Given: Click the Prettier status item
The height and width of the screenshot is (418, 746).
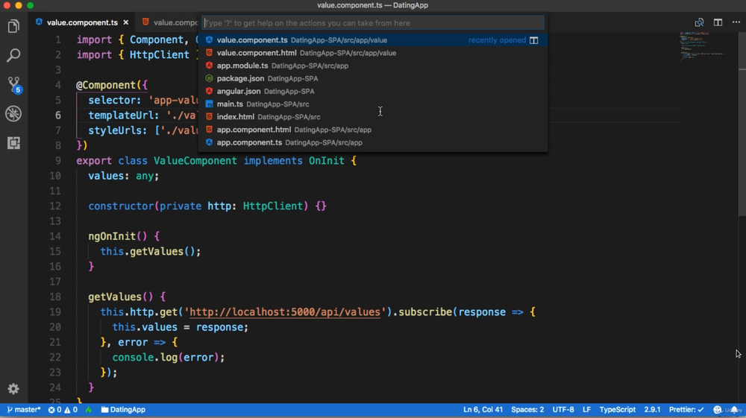Looking at the screenshot, I should coord(686,410).
